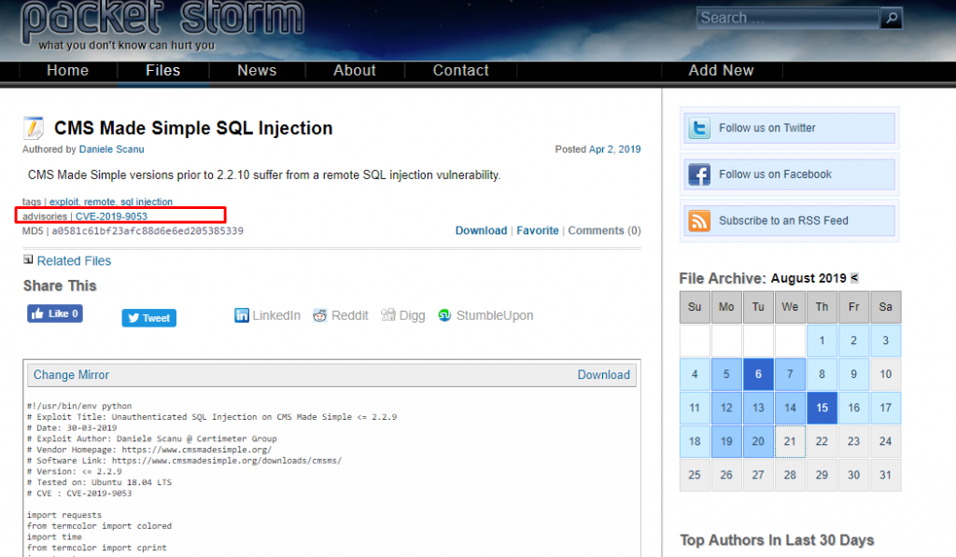Viewport: 956px width, 557px height.
Task: Expand the Related Files section
Action: [x=28, y=259]
